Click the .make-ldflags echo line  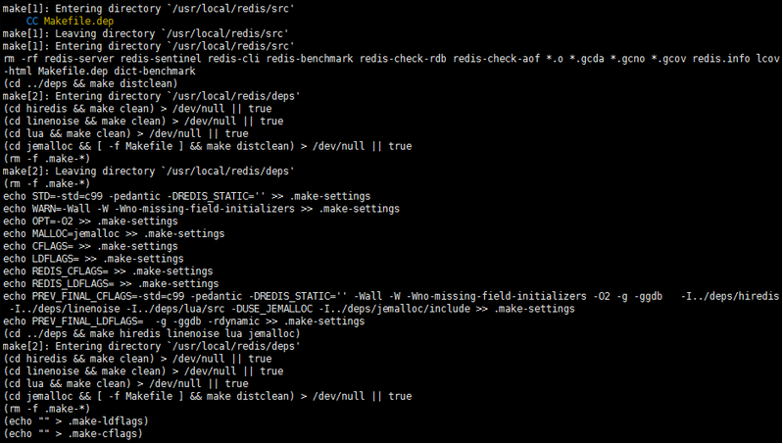(75, 421)
